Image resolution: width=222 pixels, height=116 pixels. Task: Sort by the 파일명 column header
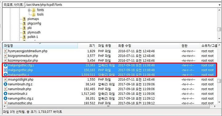pyautogui.click(x=40, y=46)
